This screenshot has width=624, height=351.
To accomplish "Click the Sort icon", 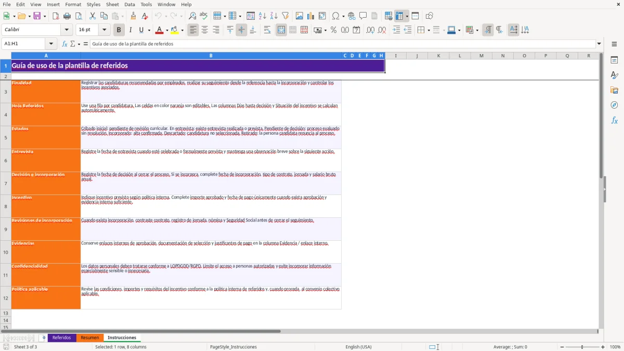I will click(x=251, y=16).
